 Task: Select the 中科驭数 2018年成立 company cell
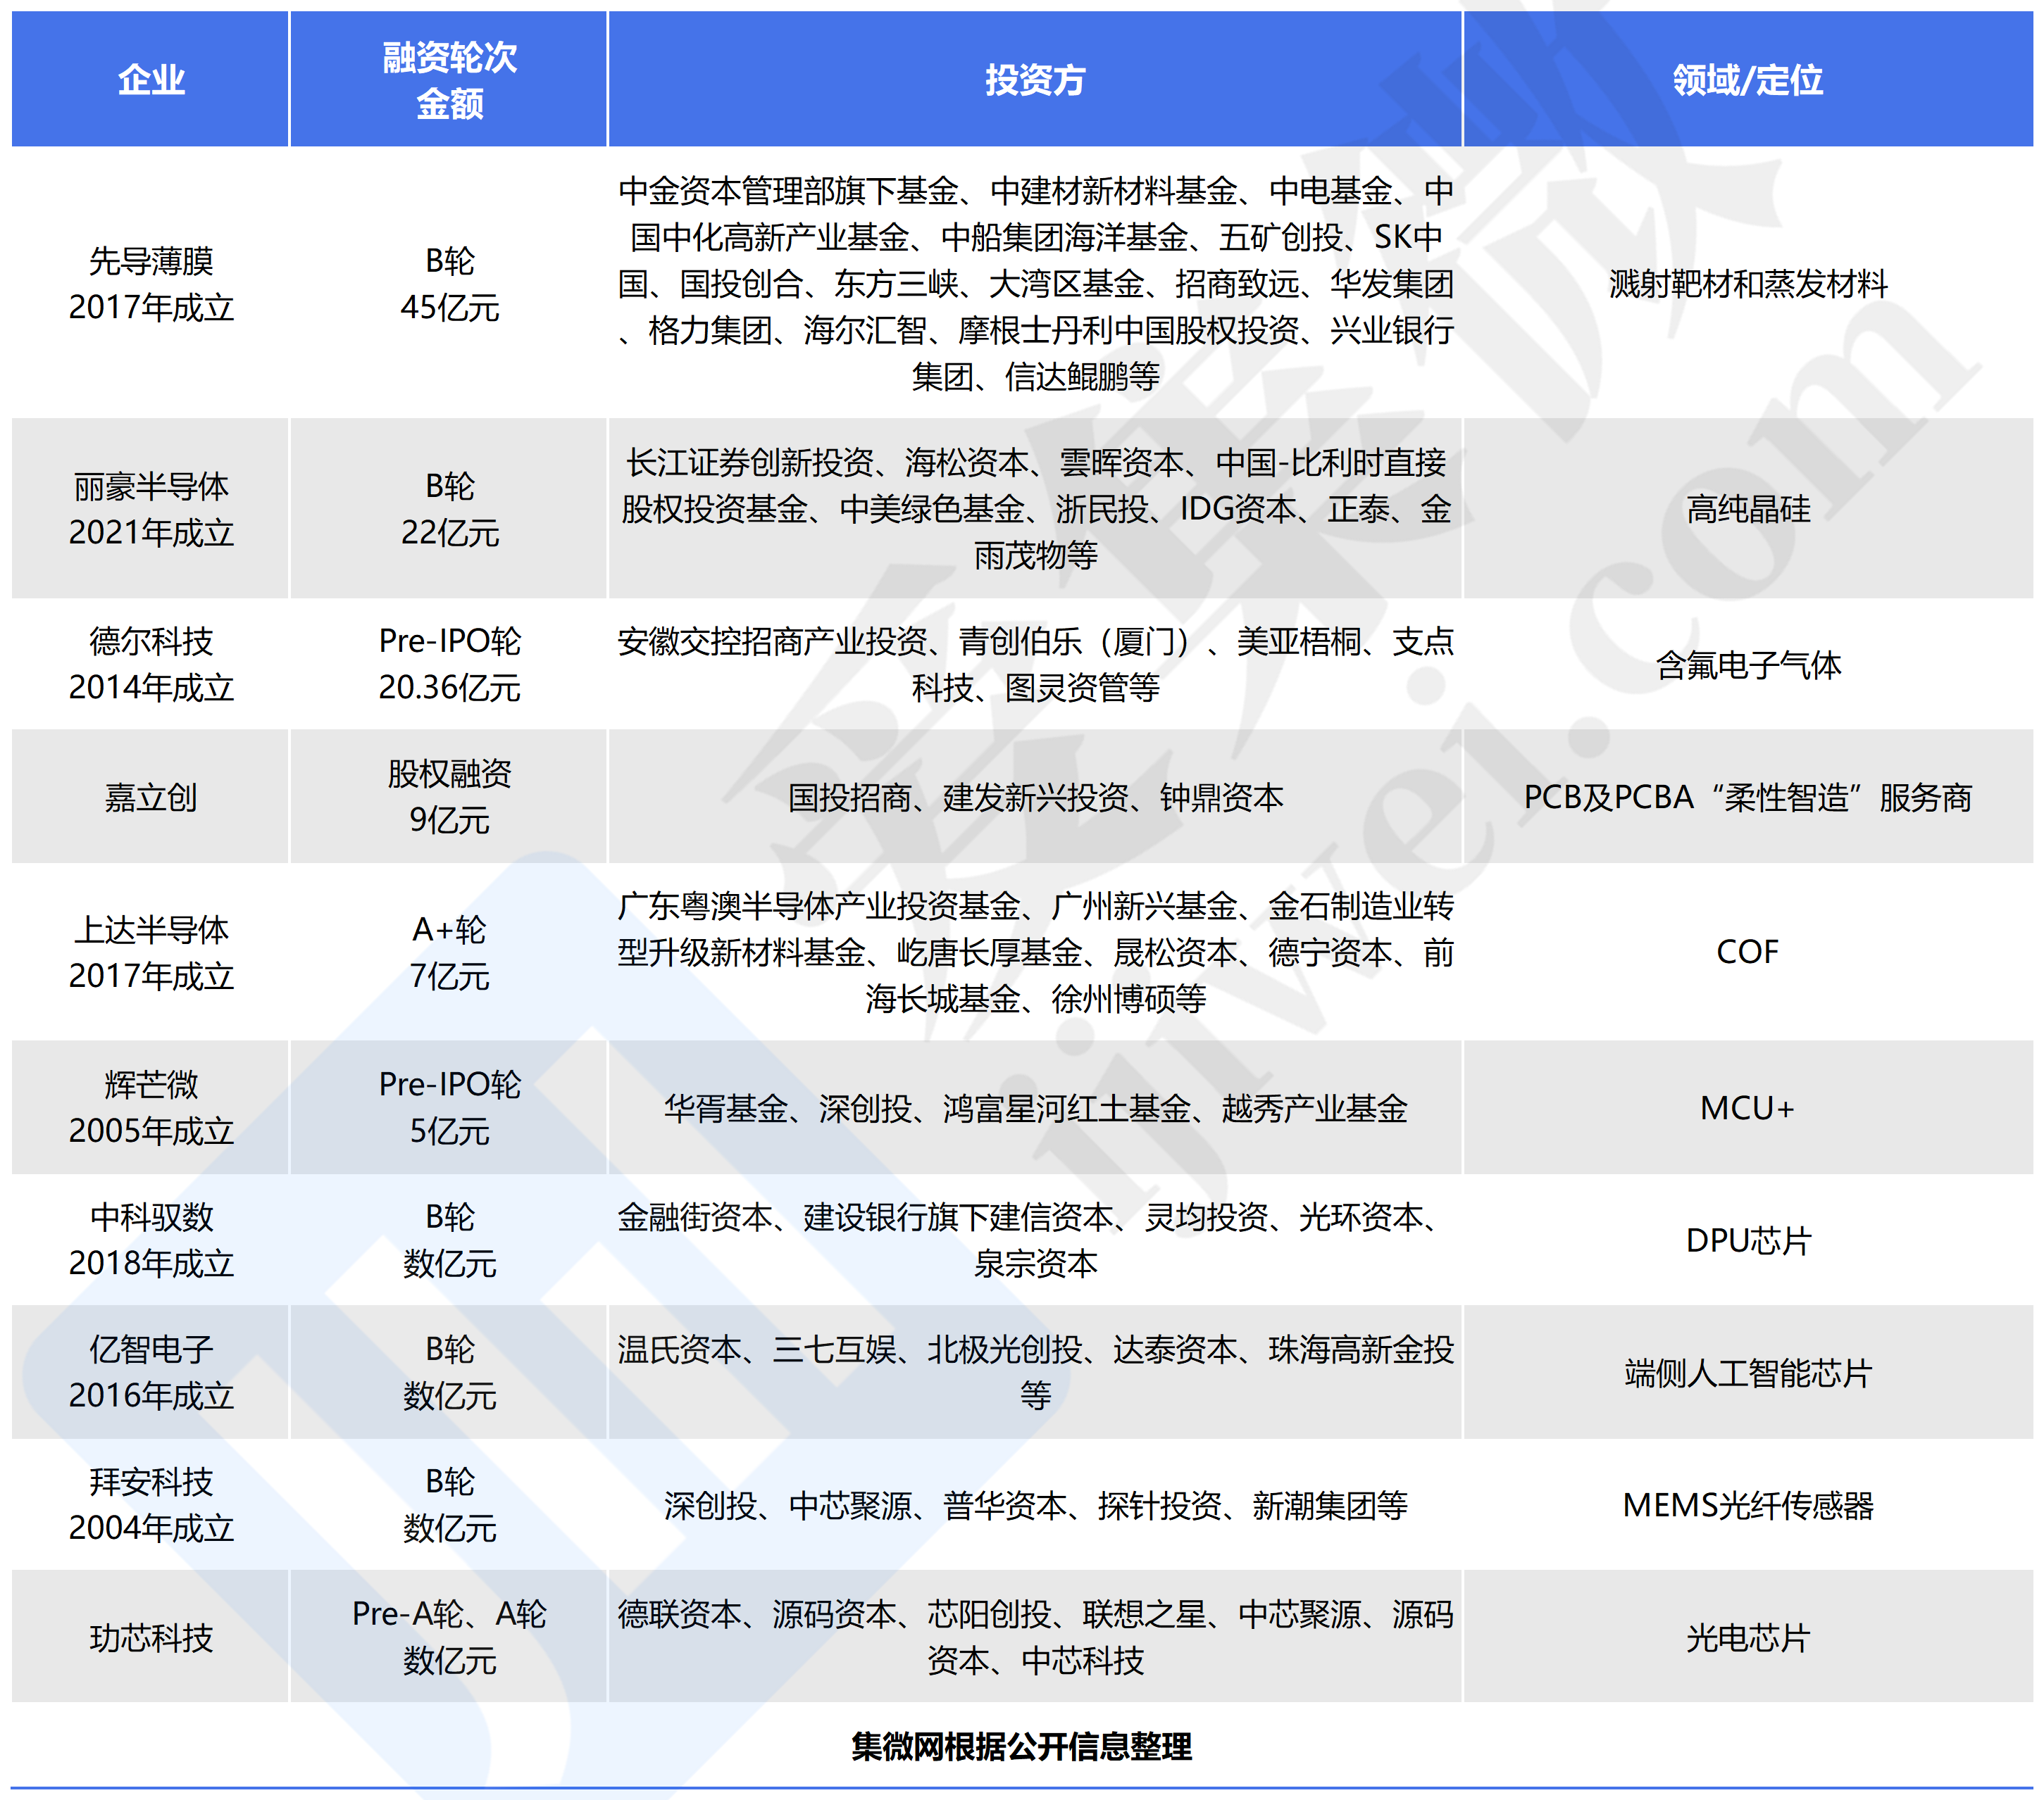pos(150,1240)
